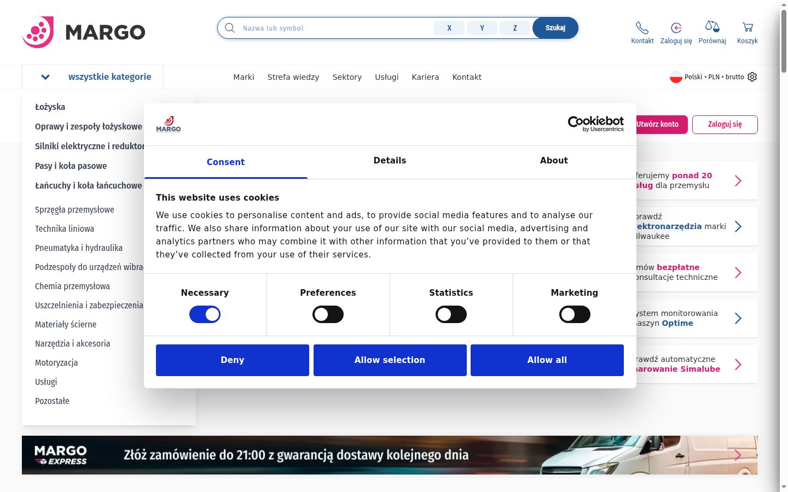Click the MARGO logo in the header

click(84, 32)
